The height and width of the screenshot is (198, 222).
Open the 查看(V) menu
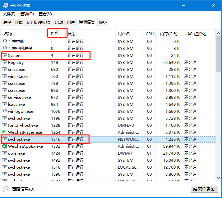(x=45, y=14)
